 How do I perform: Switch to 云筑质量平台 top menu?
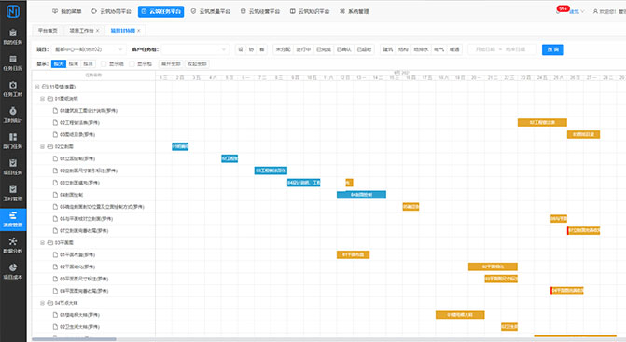point(211,11)
